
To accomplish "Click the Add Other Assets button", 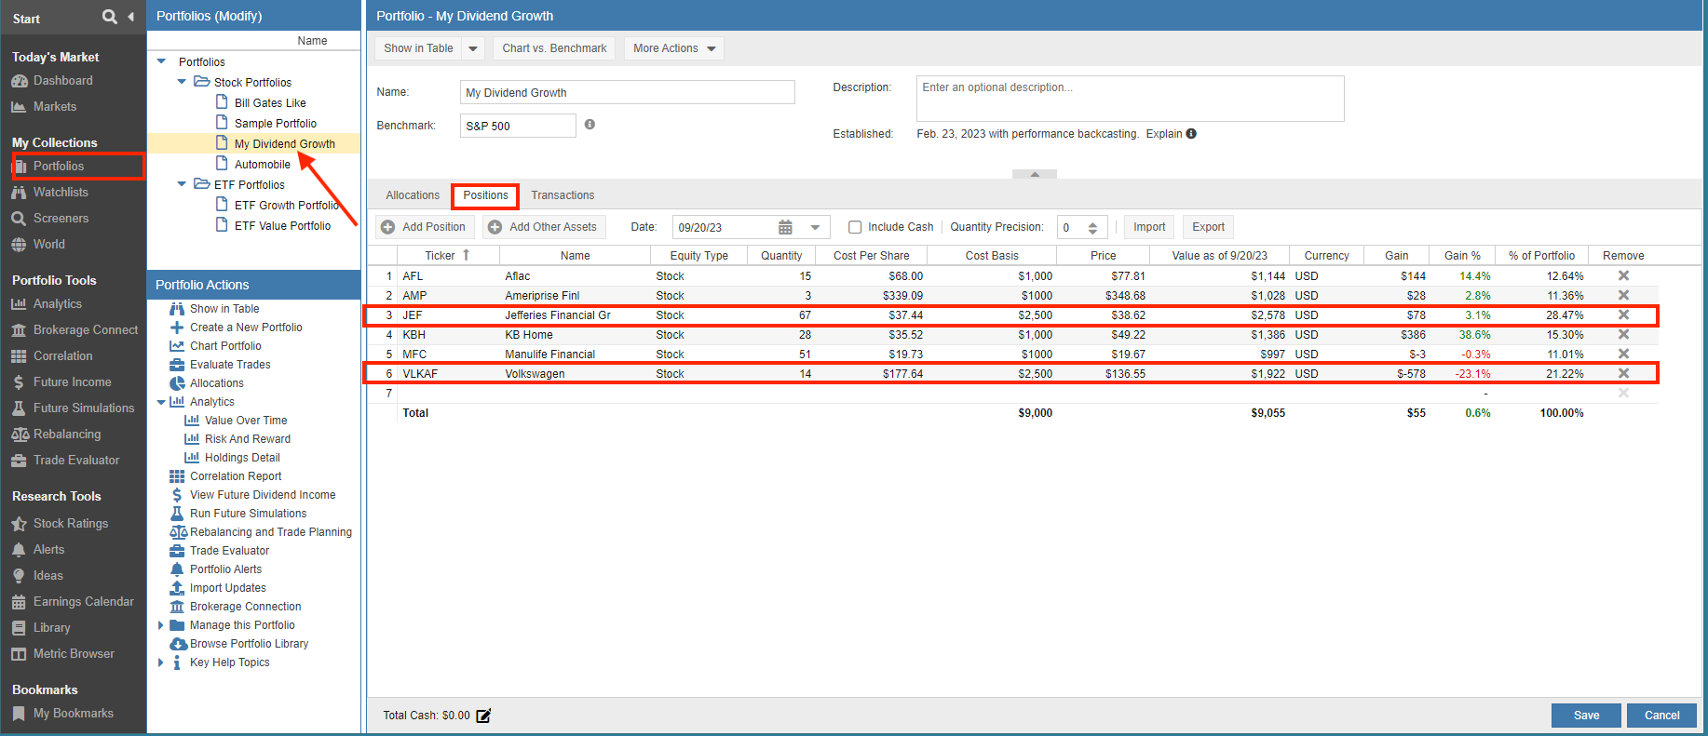I will (x=544, y=227).
